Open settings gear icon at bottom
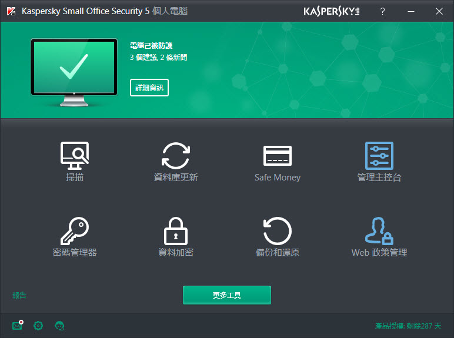 (38, 326)
